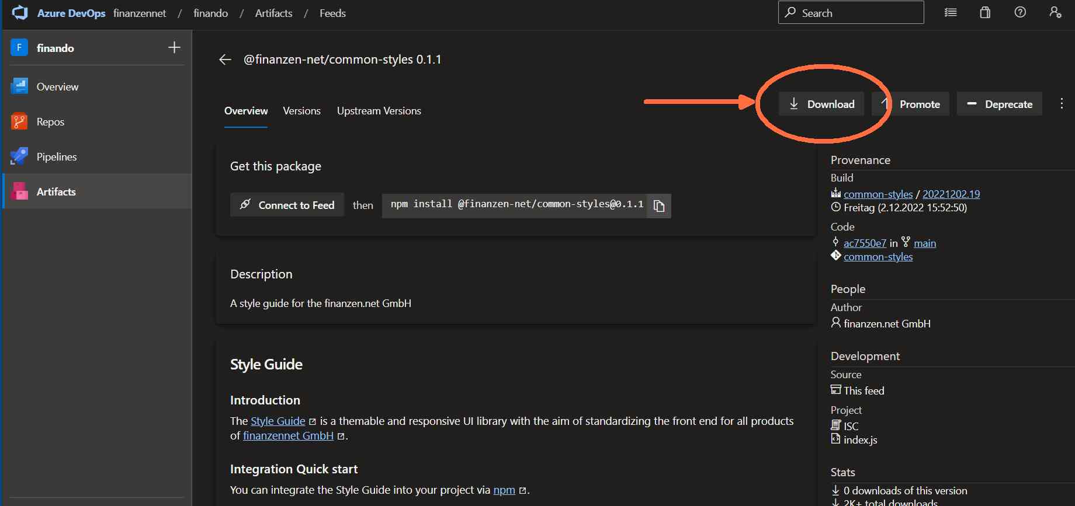The width and height of the screenshot is (1075, 506).
Task: Open the Help question mark icon
Action: coord(1020,12)
